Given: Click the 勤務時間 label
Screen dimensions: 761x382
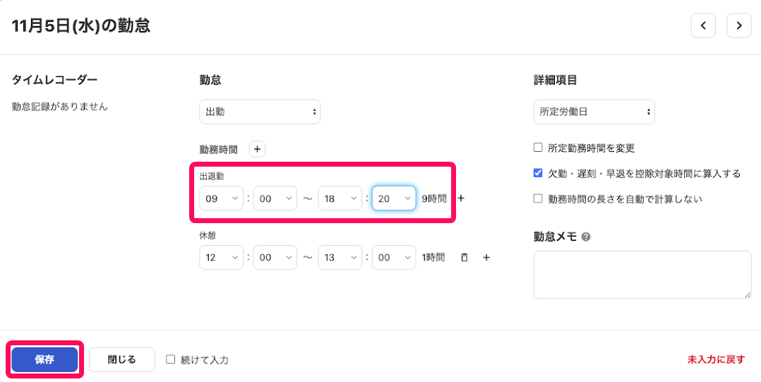Looking at the screenshot, I should point(218,150).
